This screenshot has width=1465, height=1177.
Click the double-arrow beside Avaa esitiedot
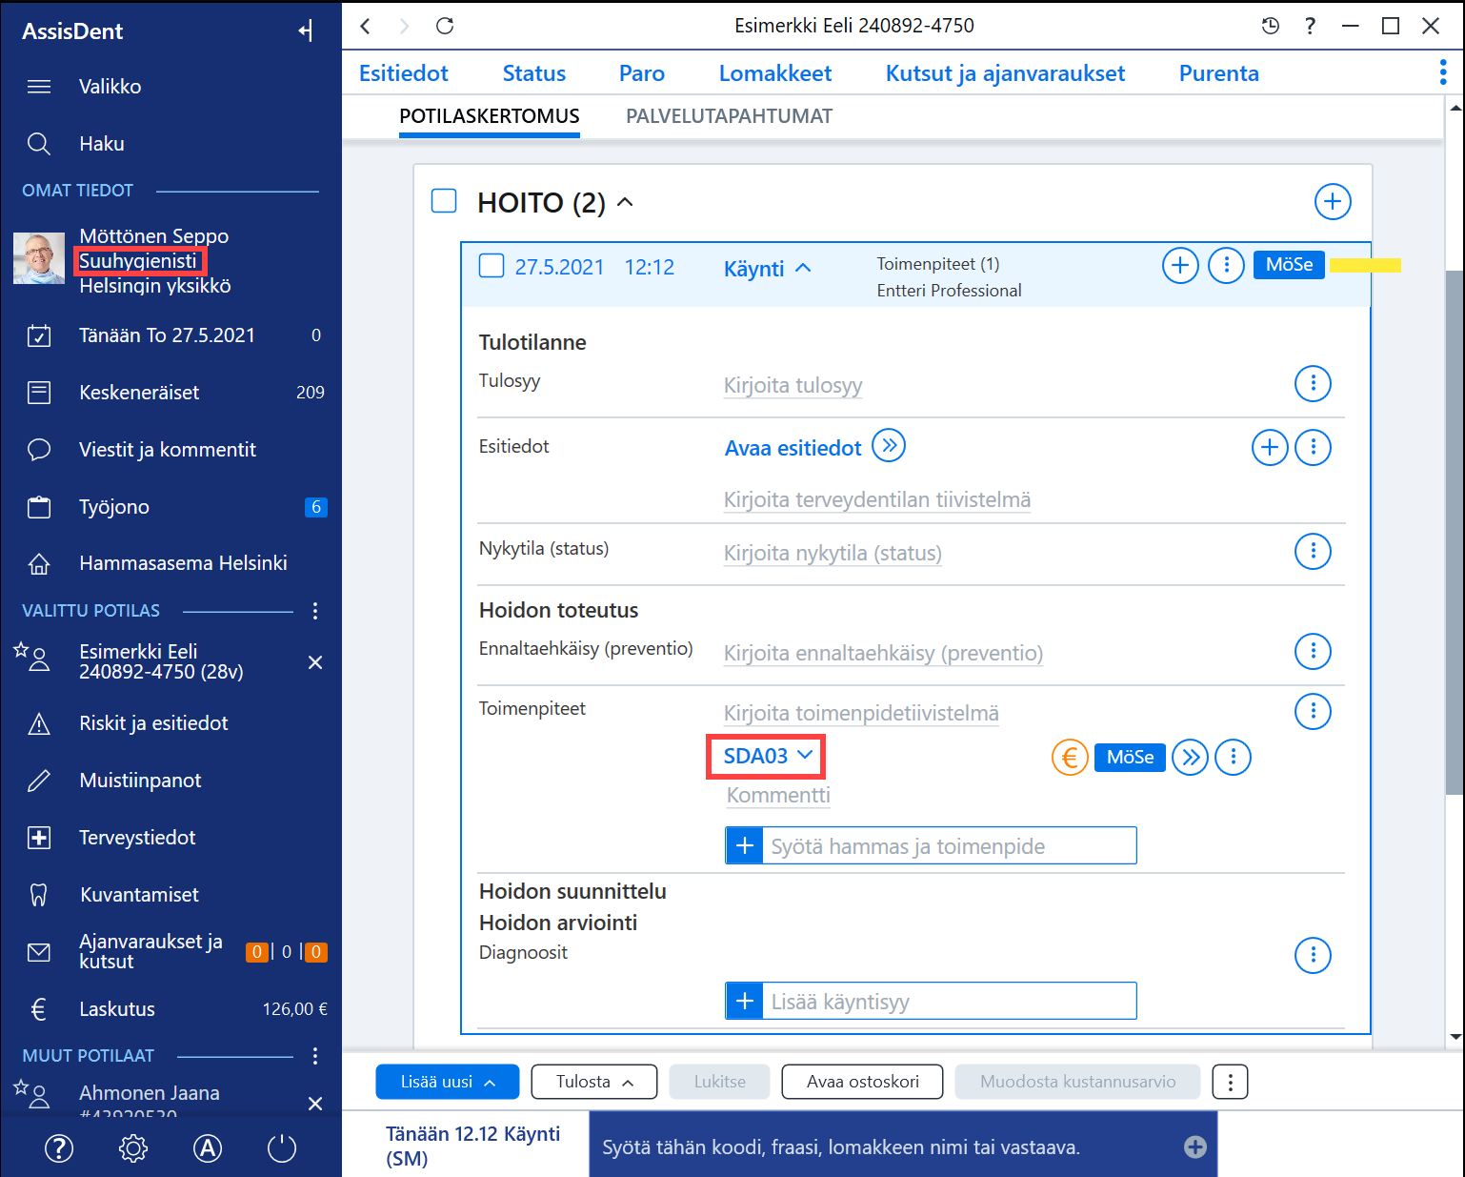coord(889,446)
